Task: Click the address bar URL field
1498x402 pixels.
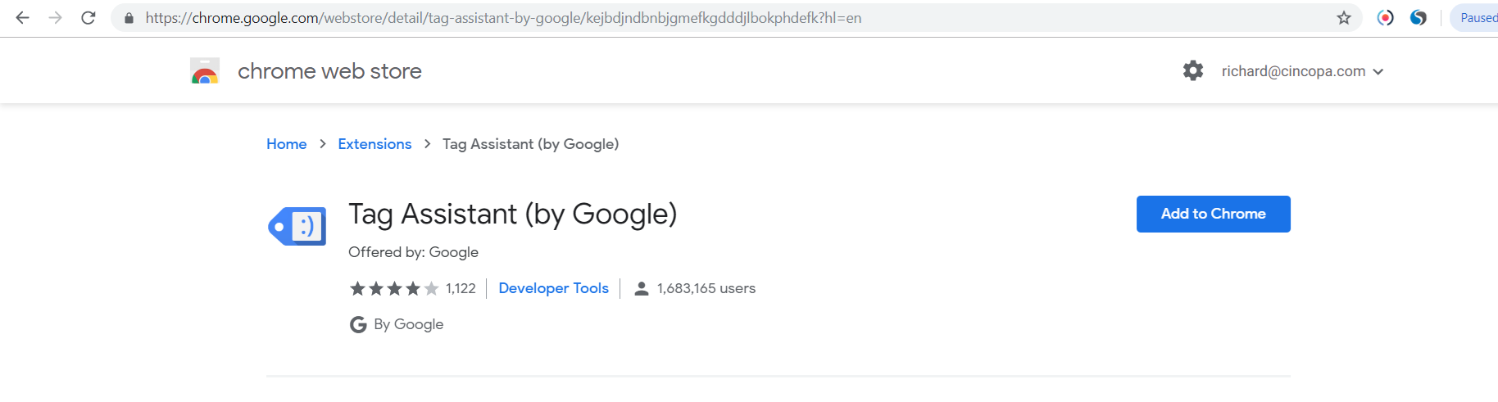Action: pos(656,18)
